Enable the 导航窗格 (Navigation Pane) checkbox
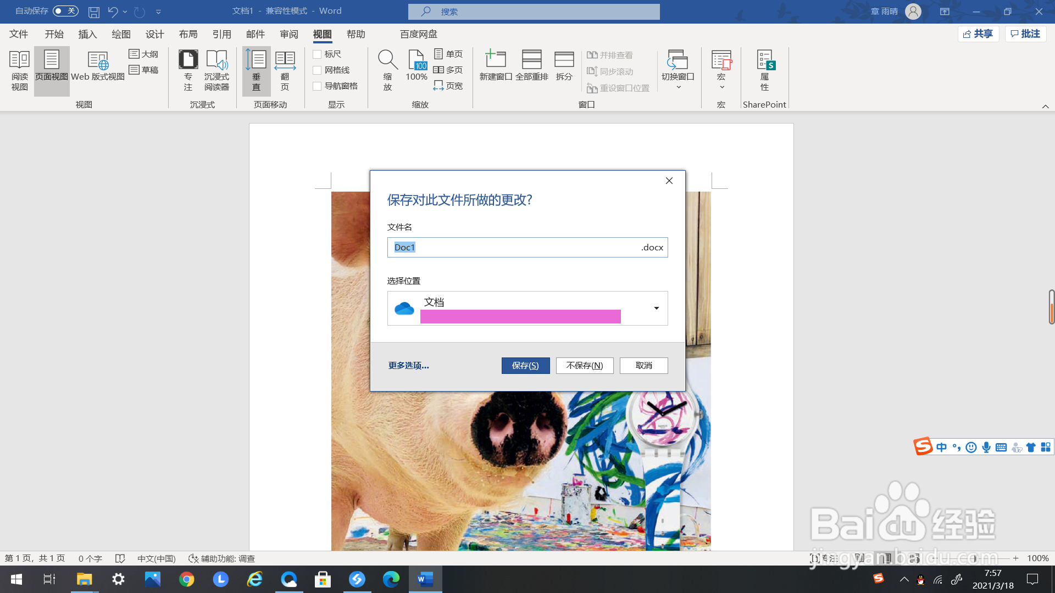 (317, 86)
